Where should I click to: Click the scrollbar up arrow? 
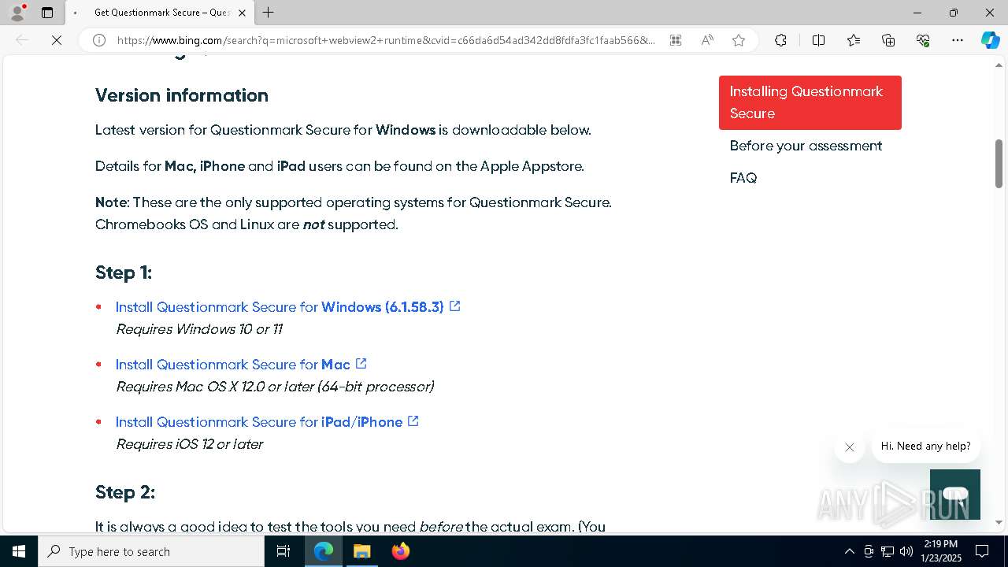pos(999,65)
